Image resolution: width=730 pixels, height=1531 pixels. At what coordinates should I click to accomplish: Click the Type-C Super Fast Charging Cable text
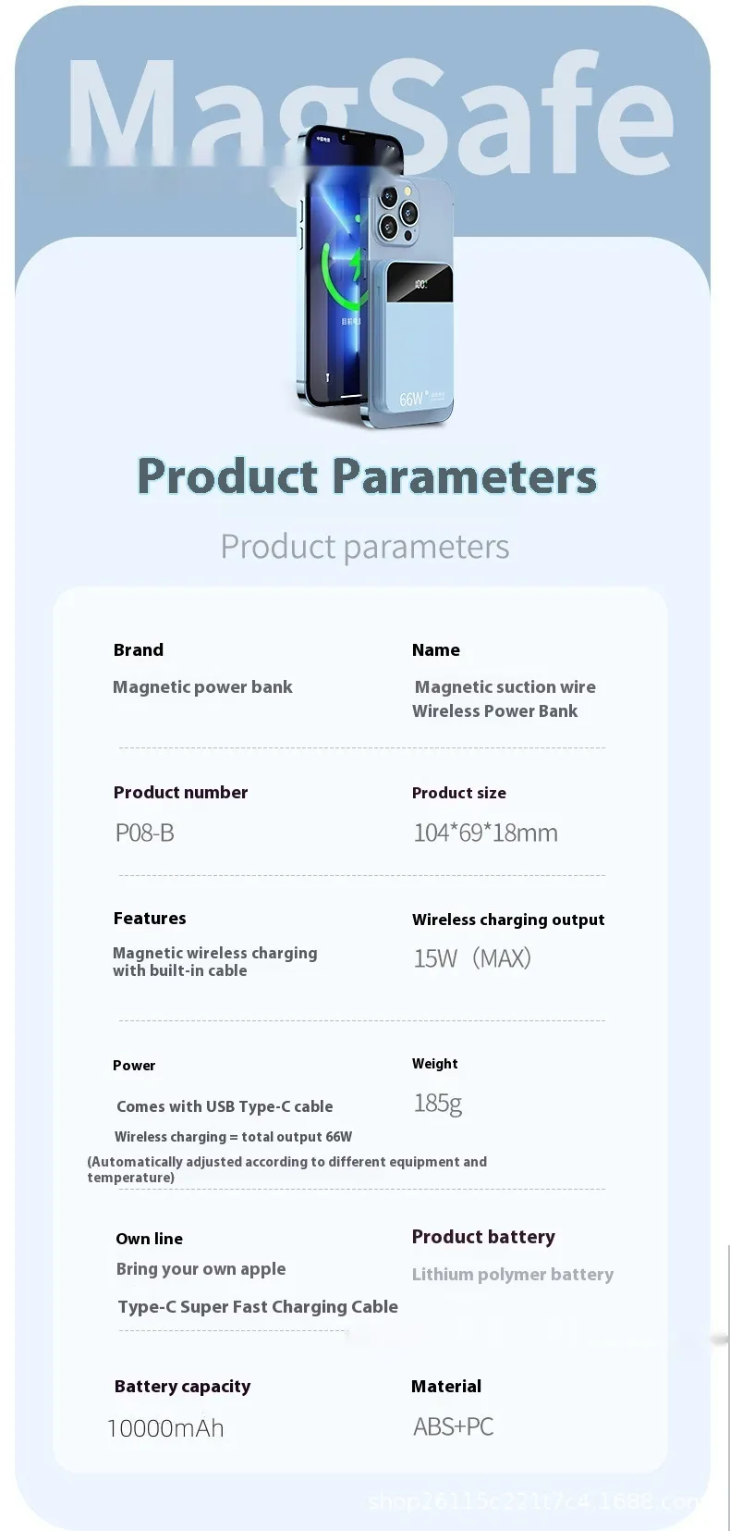pyautogui.click(x=258, y=1307)
